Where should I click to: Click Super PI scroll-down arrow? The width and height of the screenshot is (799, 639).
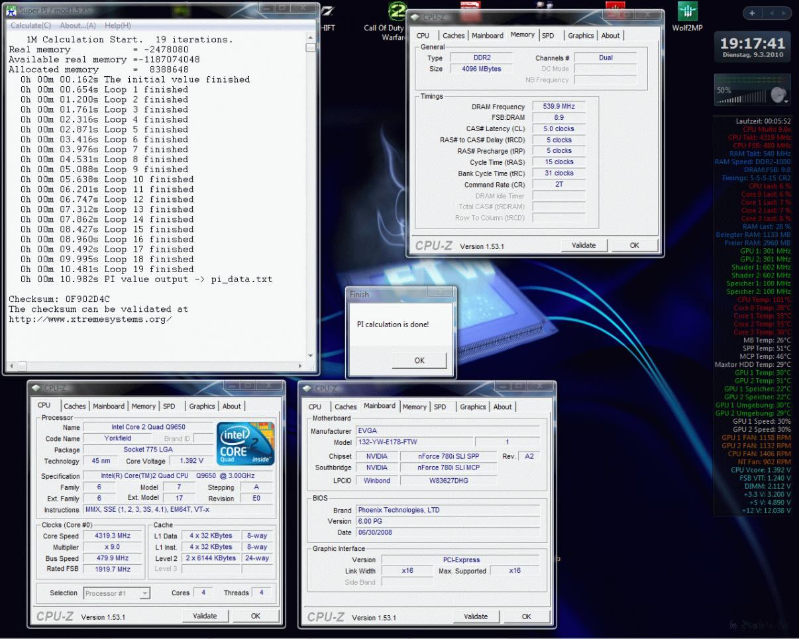click(x=310, y=356)
